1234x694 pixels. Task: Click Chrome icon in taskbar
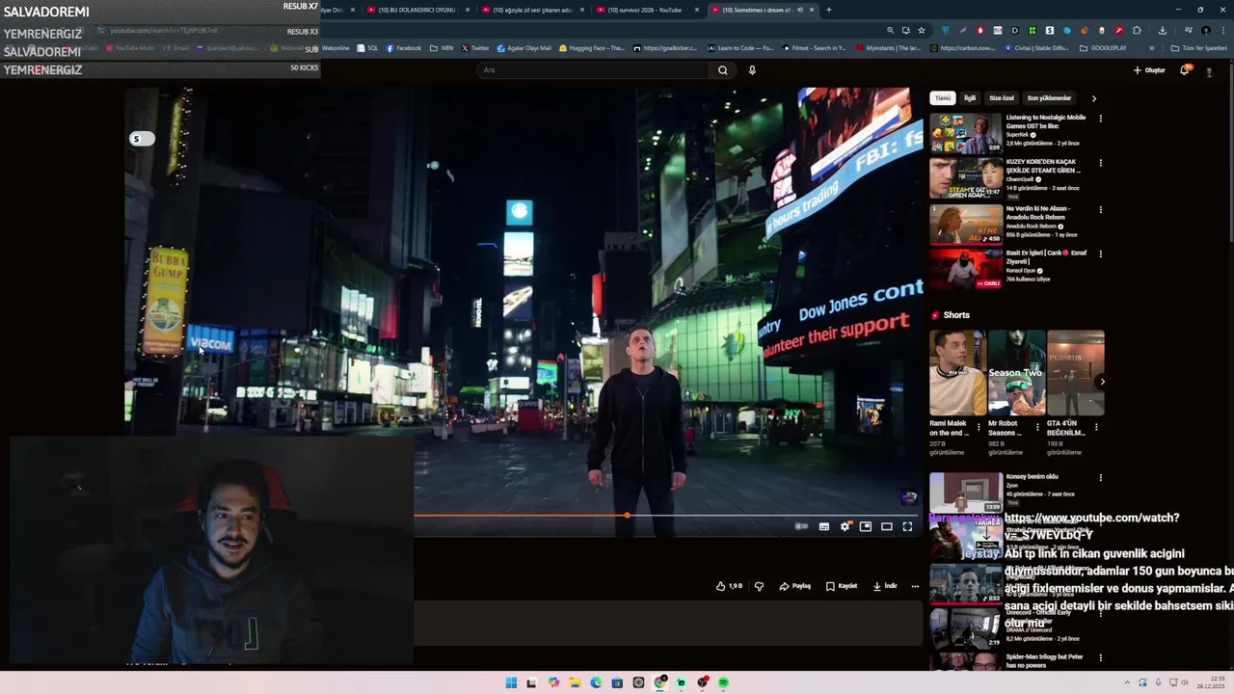tap(659, 682)
